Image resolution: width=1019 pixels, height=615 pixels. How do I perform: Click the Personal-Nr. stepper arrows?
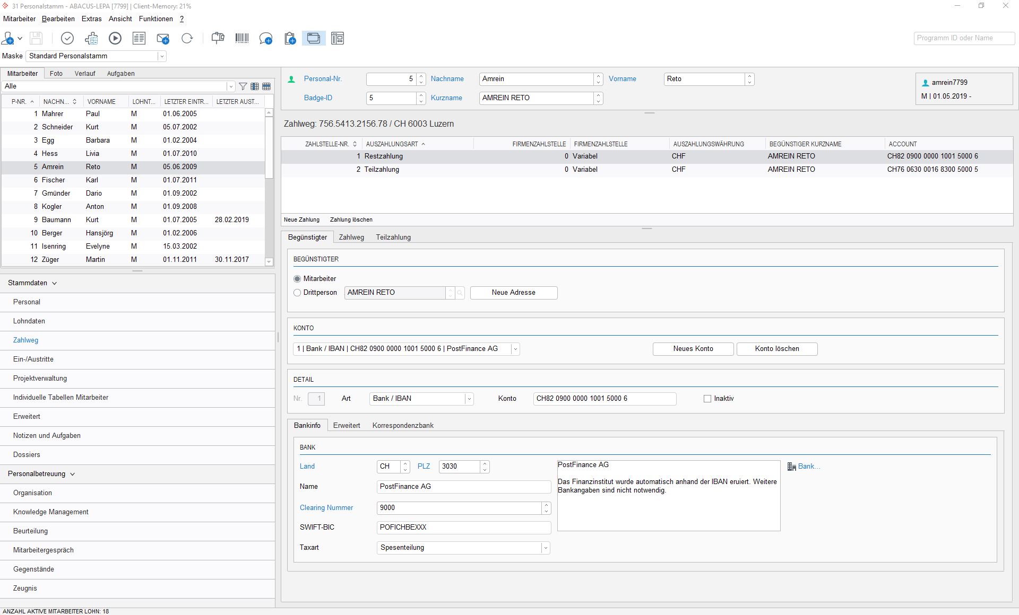coord(421,79)
